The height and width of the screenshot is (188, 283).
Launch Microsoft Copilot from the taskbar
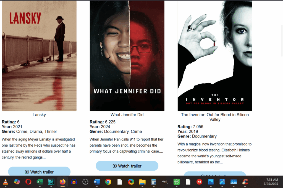pos(17,182)
